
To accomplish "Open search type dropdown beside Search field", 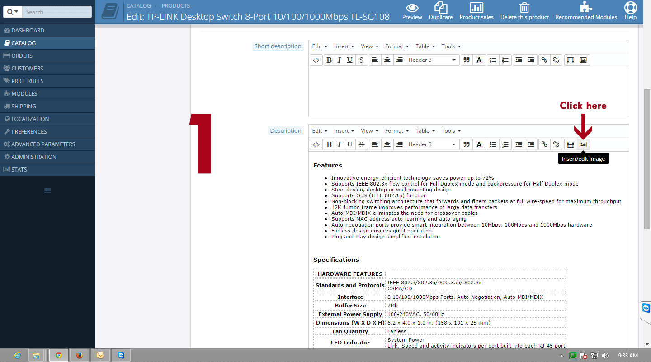I will point(12,12).
